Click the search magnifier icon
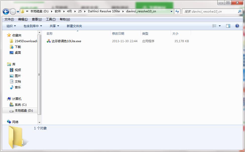Screen dimensions: 245x152 [x=239, y=11]
